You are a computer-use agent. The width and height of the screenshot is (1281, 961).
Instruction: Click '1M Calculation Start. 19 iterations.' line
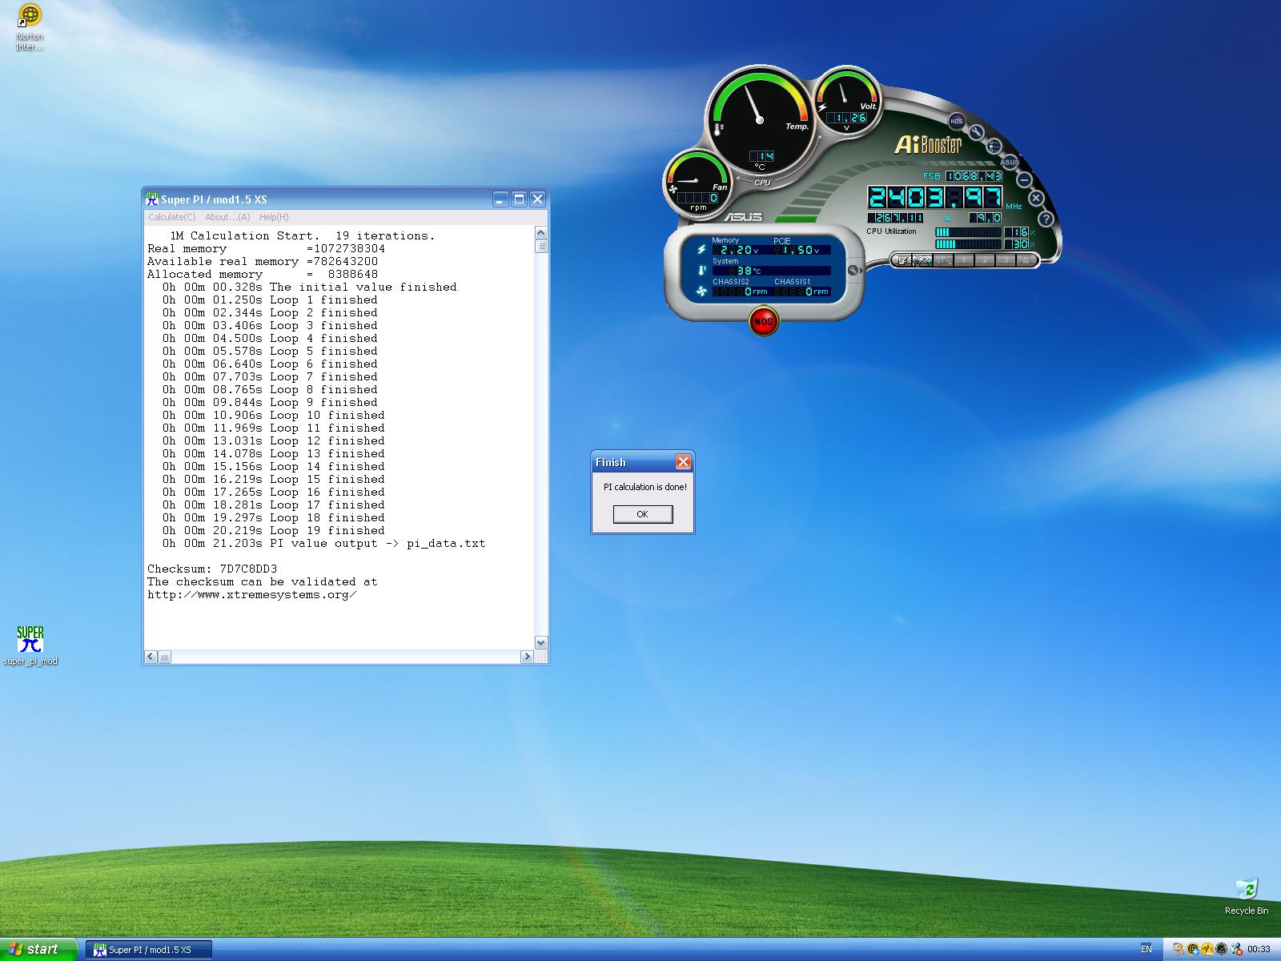coord(302,236)
